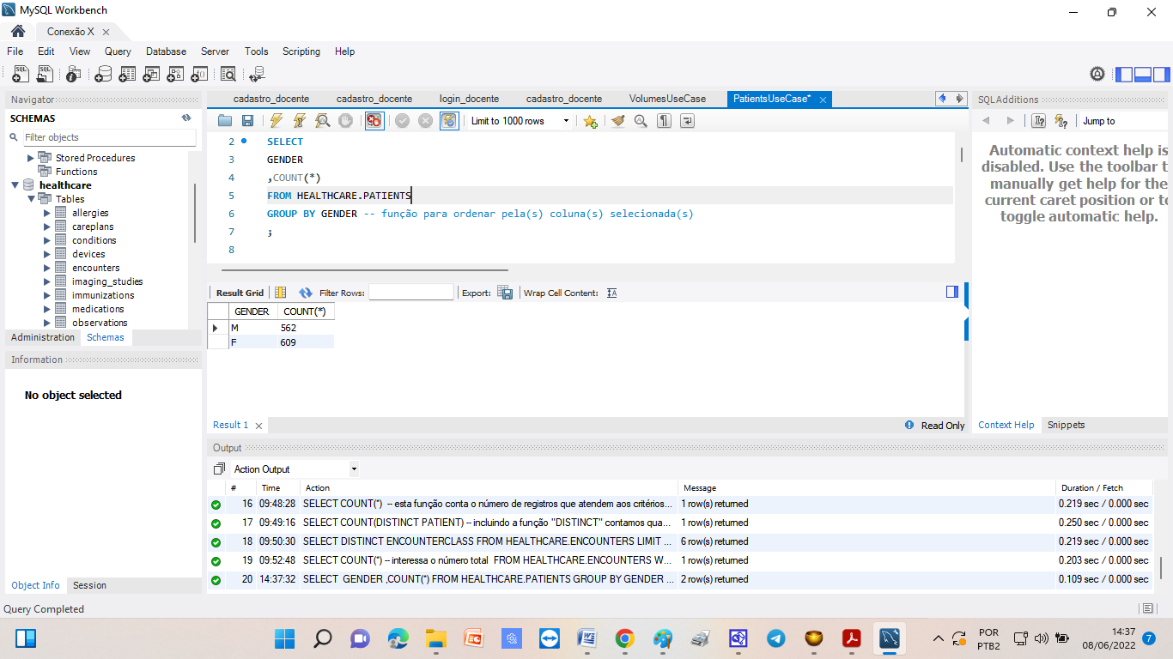Toggle display of invisible characters

pyautogui.click(x=664, y=121)
